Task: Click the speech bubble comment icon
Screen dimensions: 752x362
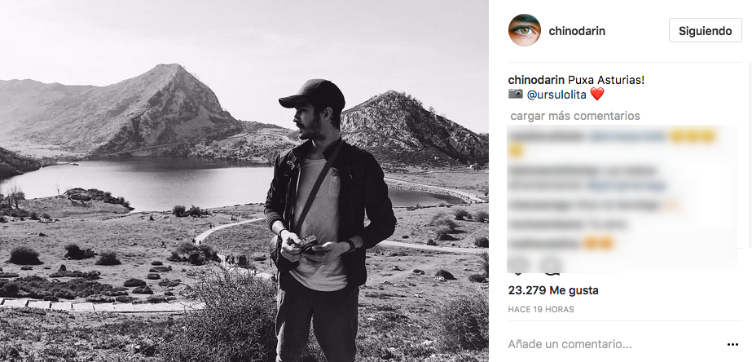Action: pos(552,266)
